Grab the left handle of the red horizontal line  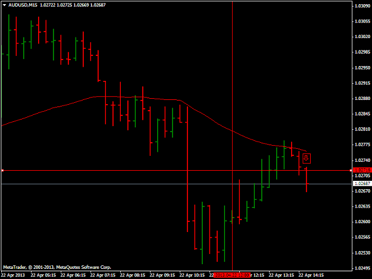click(2, 171)
